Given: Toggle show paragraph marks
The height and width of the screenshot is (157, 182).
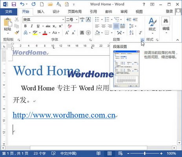Looking at the screenshot, I should tap(141, 33).
